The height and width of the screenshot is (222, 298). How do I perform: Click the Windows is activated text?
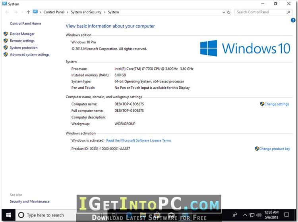coord(87,140)
